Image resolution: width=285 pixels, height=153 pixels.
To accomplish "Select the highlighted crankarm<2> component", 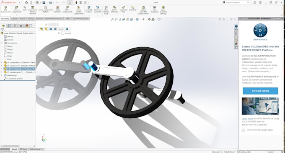I will [x=19, y=69].
